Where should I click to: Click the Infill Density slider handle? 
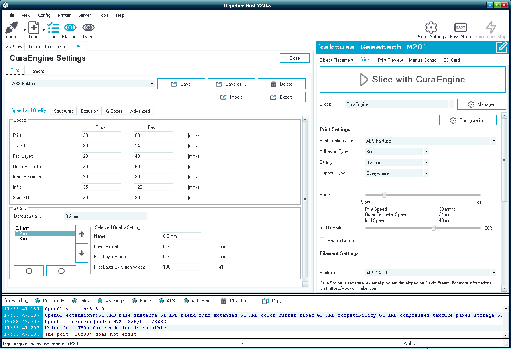coord(433,228)
